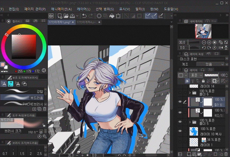This screenshot has width=230, height=157.
Task: Open the Save icon dropdown arrow
Action: [77, 16]
